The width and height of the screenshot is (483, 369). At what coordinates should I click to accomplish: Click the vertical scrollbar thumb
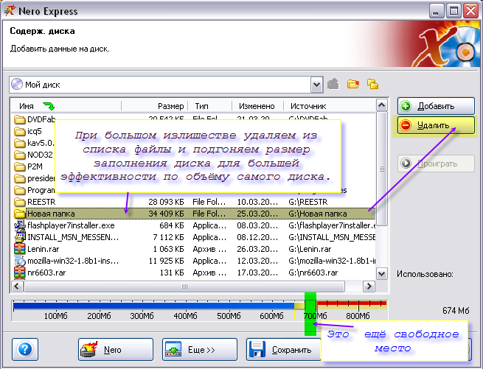pyautogui.click(x=382, y=169)
